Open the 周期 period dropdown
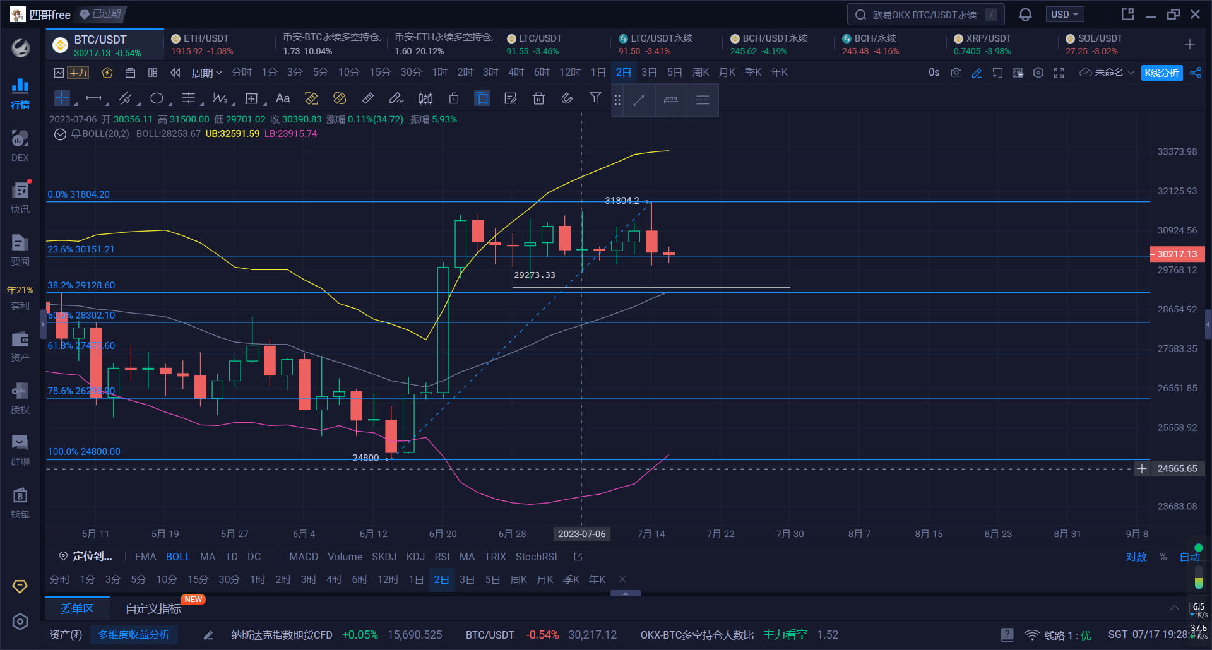This screenshot has height=650, width=1212. coord(206,73)
